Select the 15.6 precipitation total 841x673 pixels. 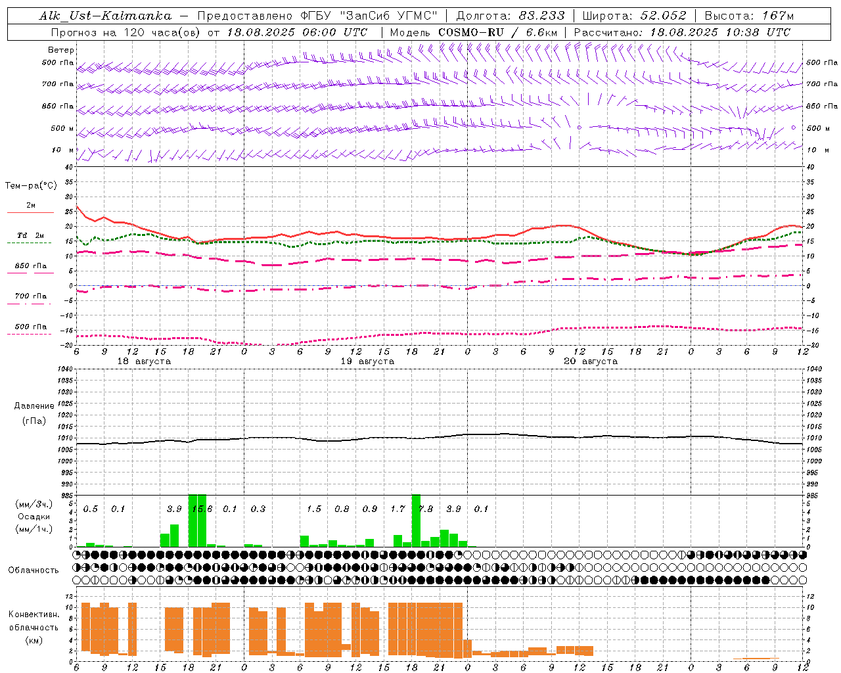point(202,509)
